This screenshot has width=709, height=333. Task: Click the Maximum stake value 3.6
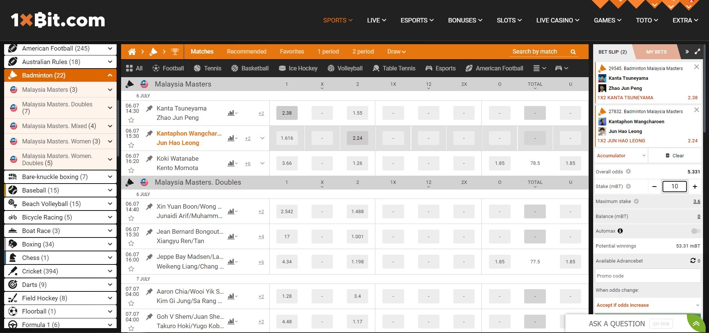coord(697,202)
